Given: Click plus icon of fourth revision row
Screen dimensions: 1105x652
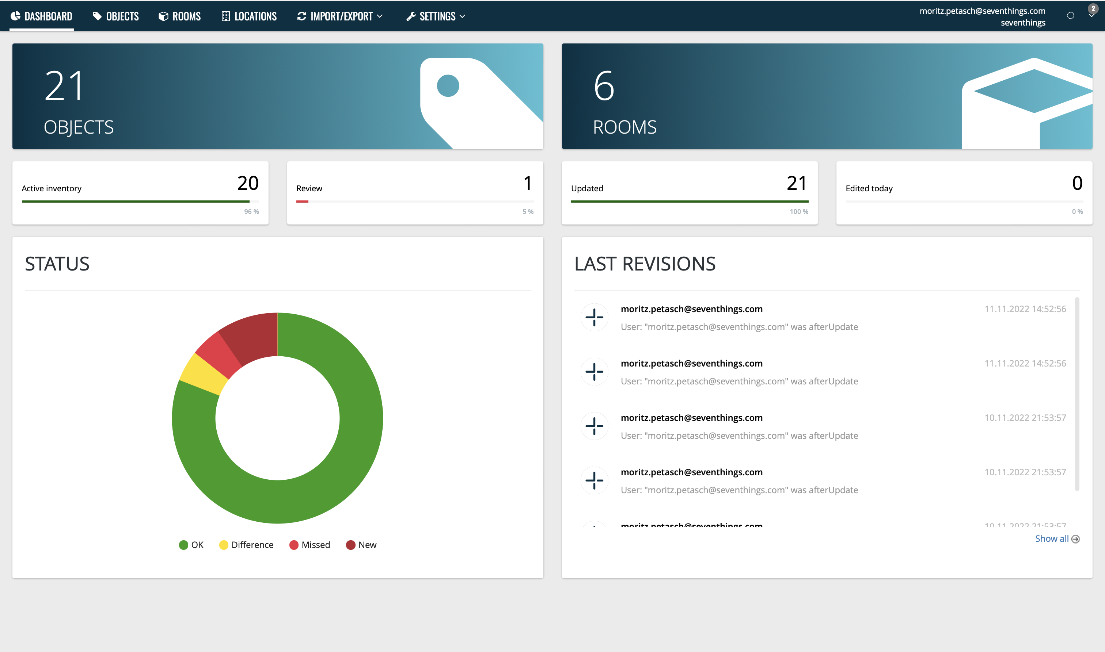Looking at the screenshot, I should tap(595, 481).
